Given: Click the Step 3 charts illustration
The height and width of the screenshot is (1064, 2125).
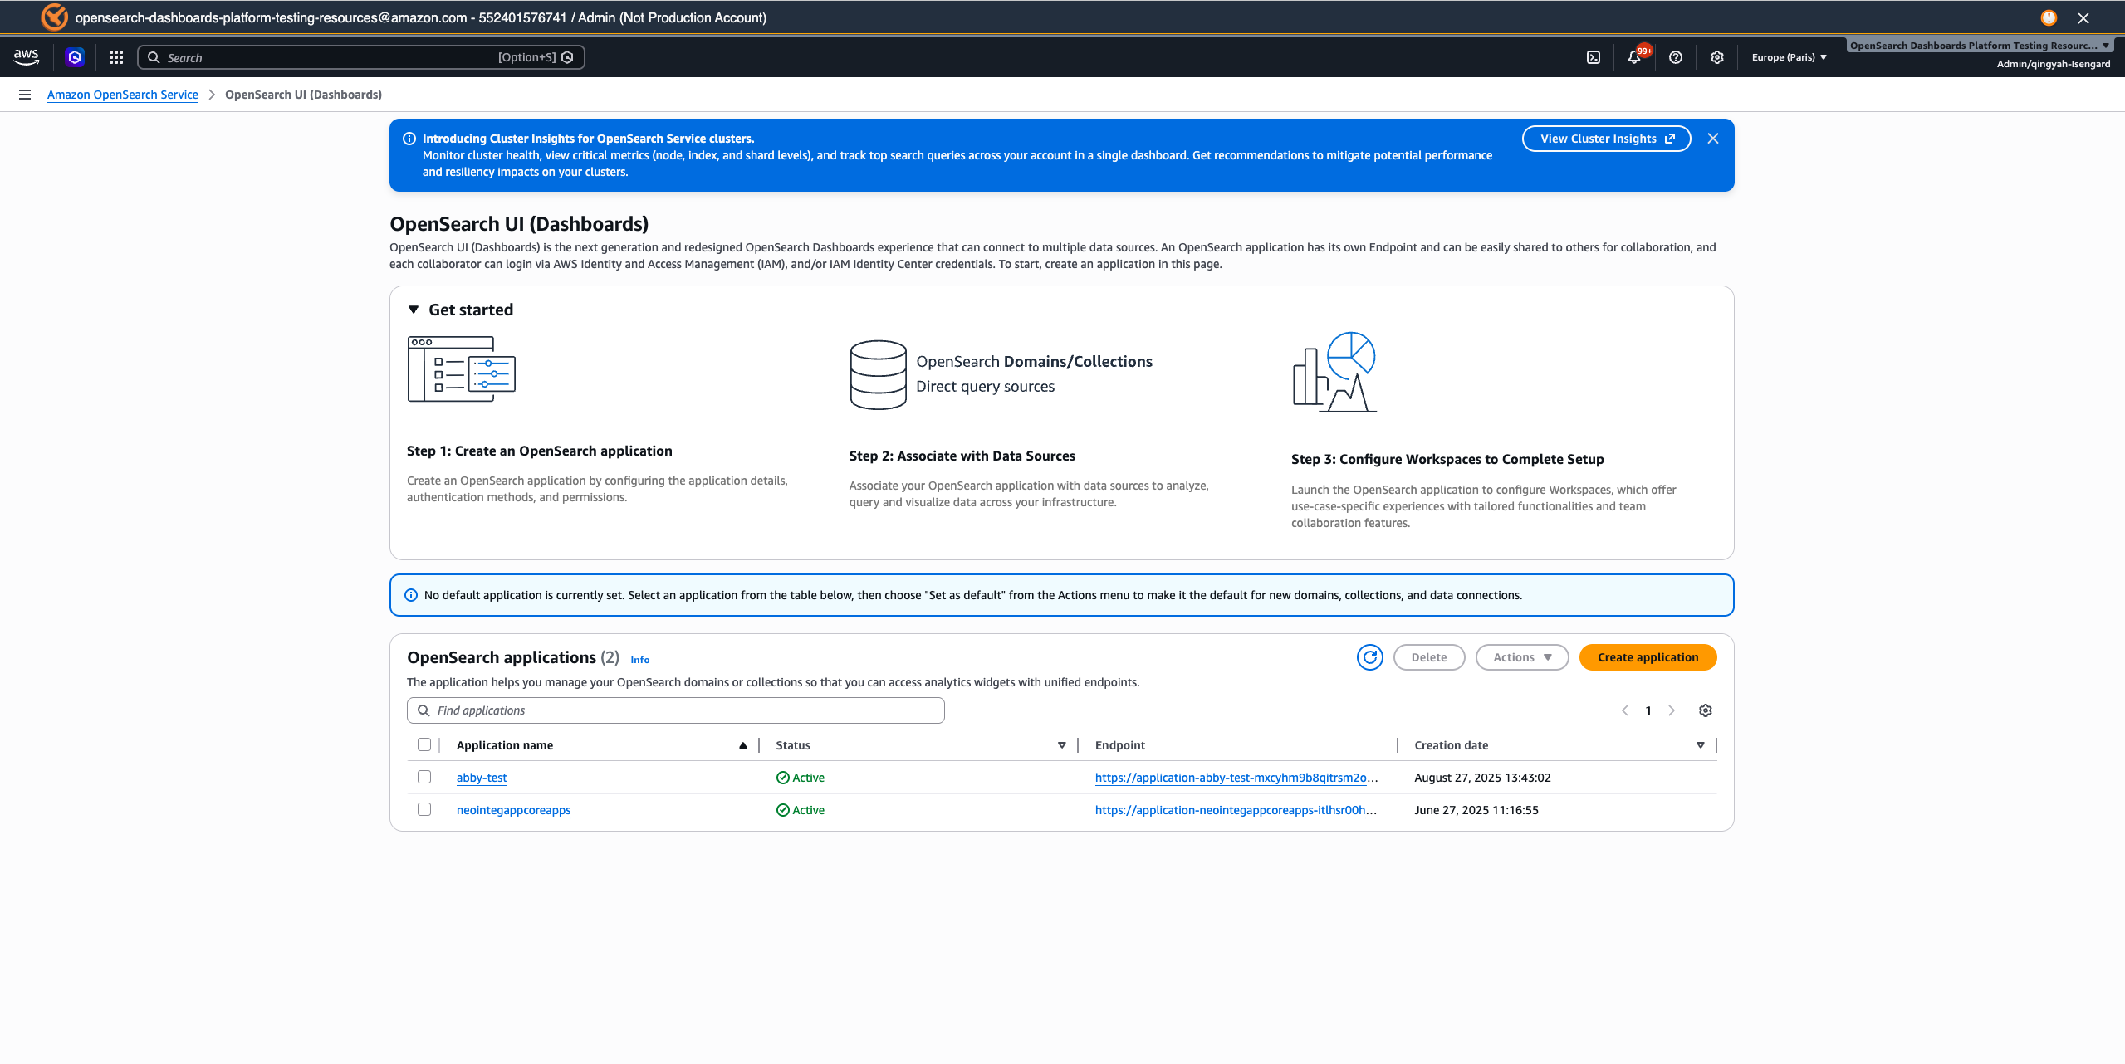Looking at the screenshot, I should pyautogui.click(x=1334, y=372).
